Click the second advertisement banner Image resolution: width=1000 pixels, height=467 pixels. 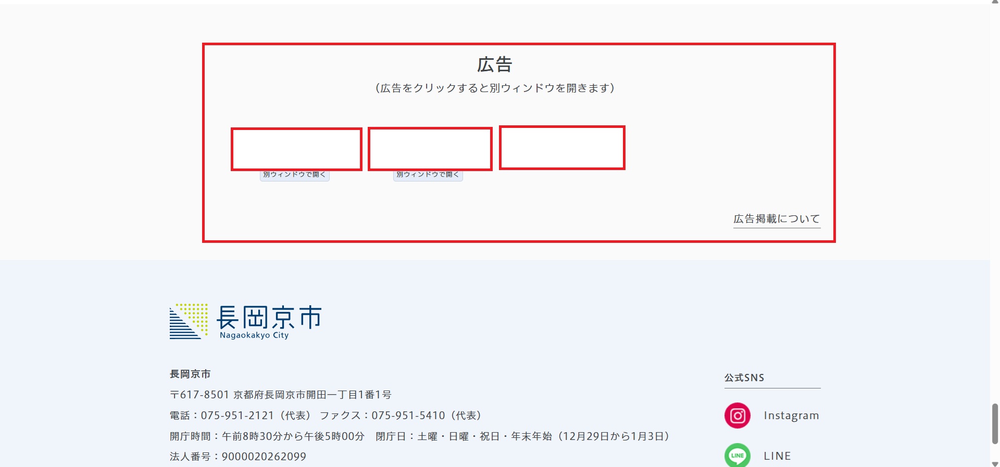pos(430,149)
